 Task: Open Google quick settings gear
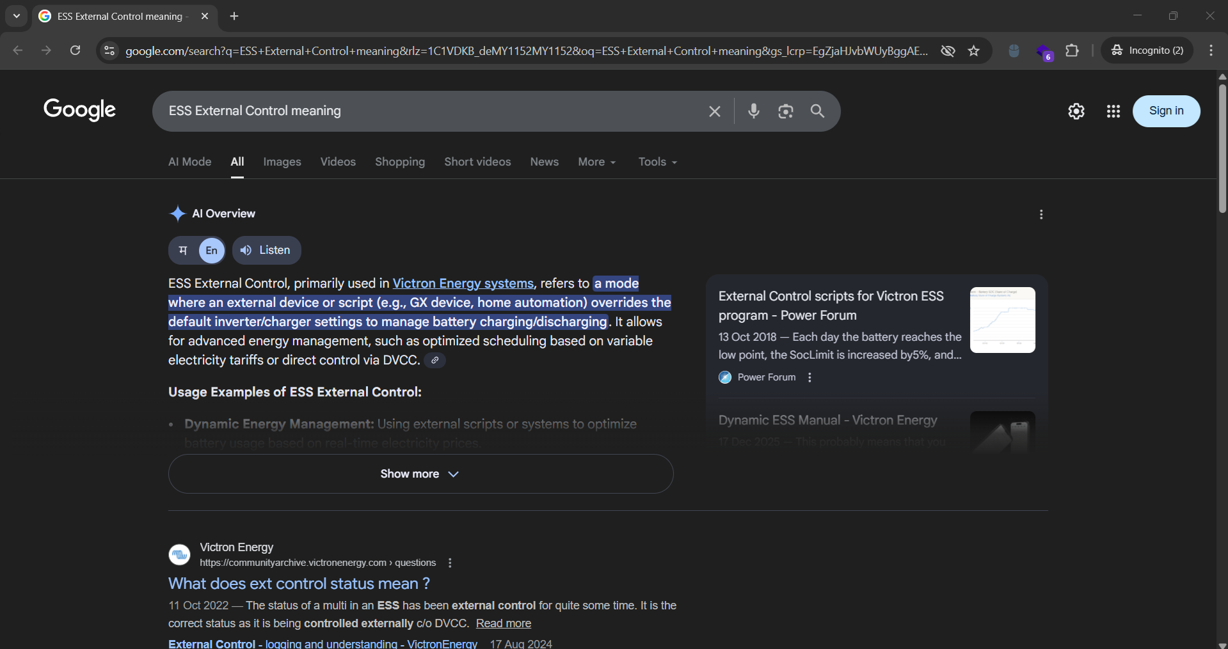[x=1076, y=111]
